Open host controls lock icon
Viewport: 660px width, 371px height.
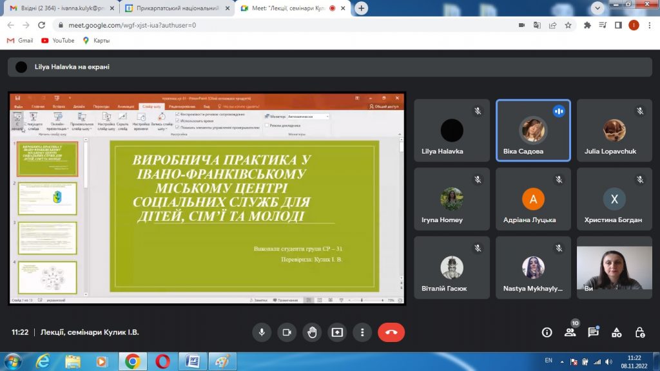(640, 332)
